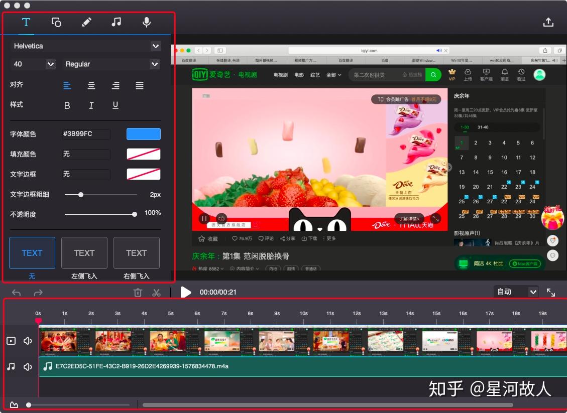The image size is (567, 413).
Task: Open the voiceover recording panel
Action: (x=146, y=22)
